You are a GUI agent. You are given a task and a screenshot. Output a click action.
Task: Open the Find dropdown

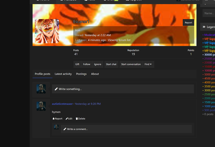click(x=148, y=64)
